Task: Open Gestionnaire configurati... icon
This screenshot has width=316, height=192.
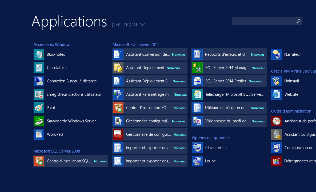Action: 118,121
